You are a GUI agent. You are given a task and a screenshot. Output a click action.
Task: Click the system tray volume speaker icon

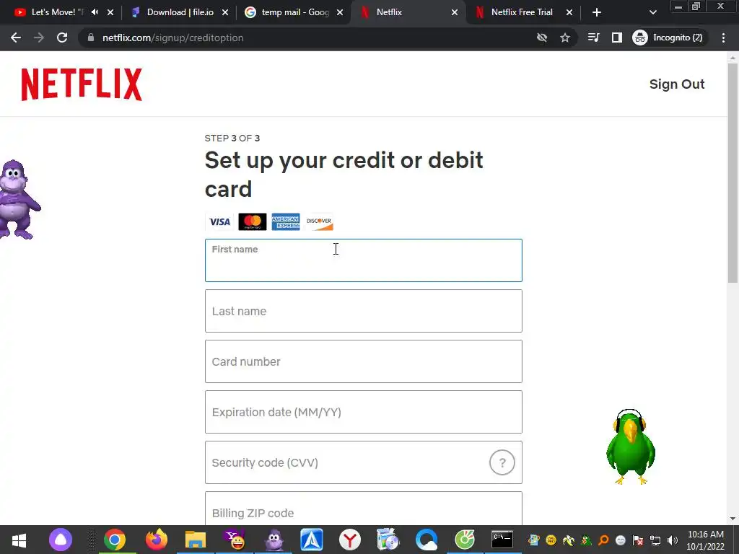(x=673, y=540)
